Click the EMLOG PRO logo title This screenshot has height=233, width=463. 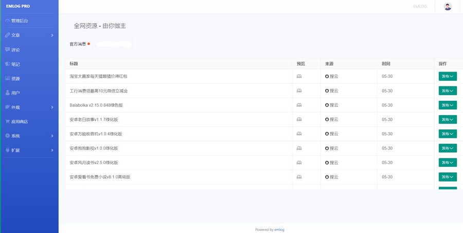[17, 7]
